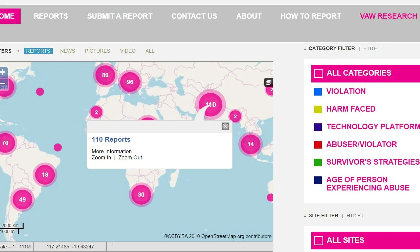Filter by ABUSER/VIOLATOR category

(362, 144)
